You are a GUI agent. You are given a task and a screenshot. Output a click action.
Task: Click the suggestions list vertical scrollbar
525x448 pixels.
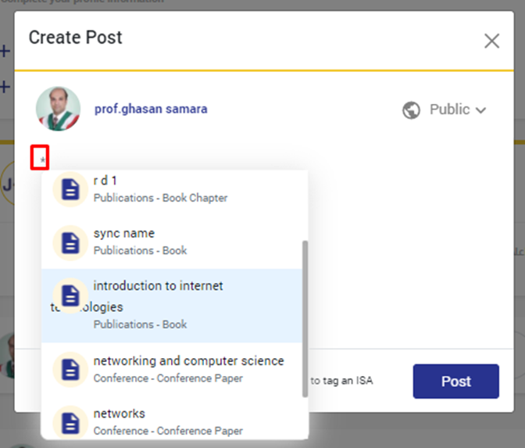[x=304, y=317]
